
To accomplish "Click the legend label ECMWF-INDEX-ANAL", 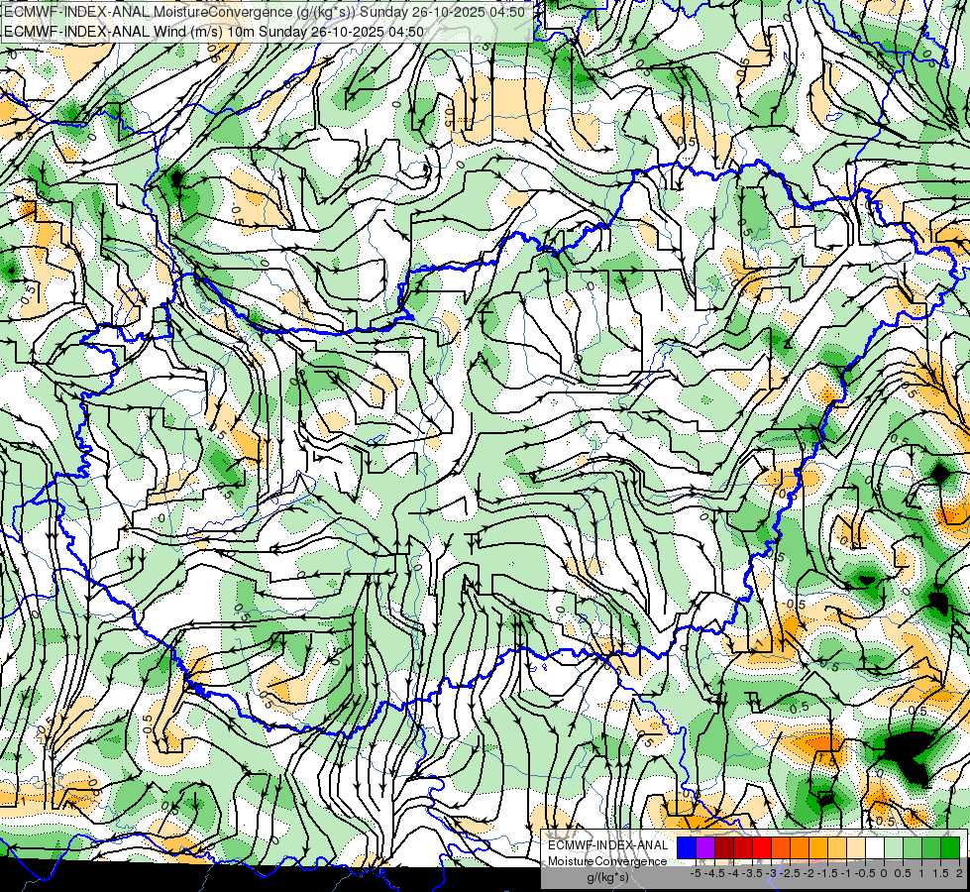I will click(x=608, y=845).
